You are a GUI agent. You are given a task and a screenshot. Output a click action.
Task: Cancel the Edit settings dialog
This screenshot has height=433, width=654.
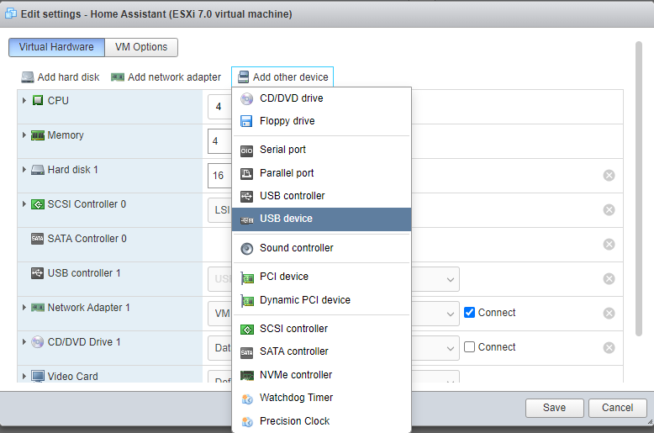point(617,408)
